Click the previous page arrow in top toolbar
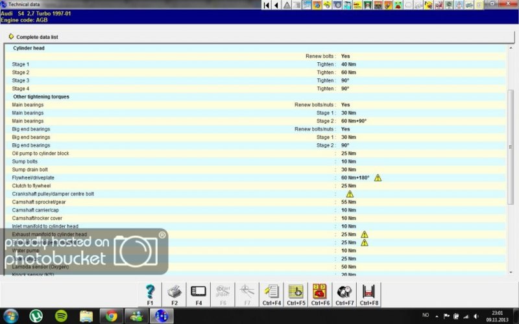This screenshot has width=519, height=324. 277,5
